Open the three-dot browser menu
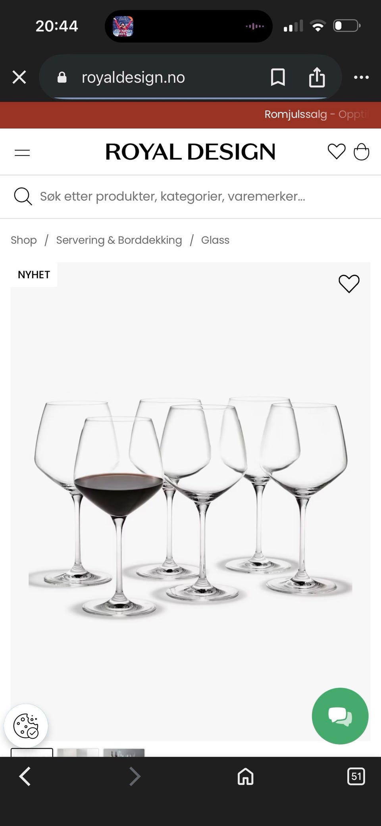This screenshot has width=381, height=826. pos(361,77)
